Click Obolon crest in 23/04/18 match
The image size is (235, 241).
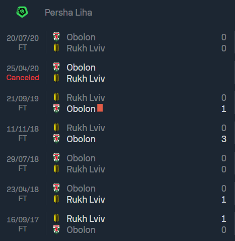pyautogui.click(x=56, y=188)
